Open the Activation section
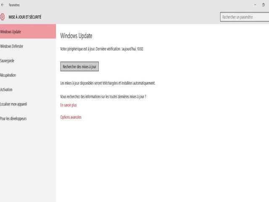The image size is (269, 202). click(28, 90)
